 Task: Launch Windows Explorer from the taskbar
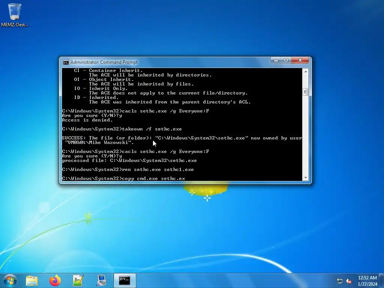(x=32, y=280)
